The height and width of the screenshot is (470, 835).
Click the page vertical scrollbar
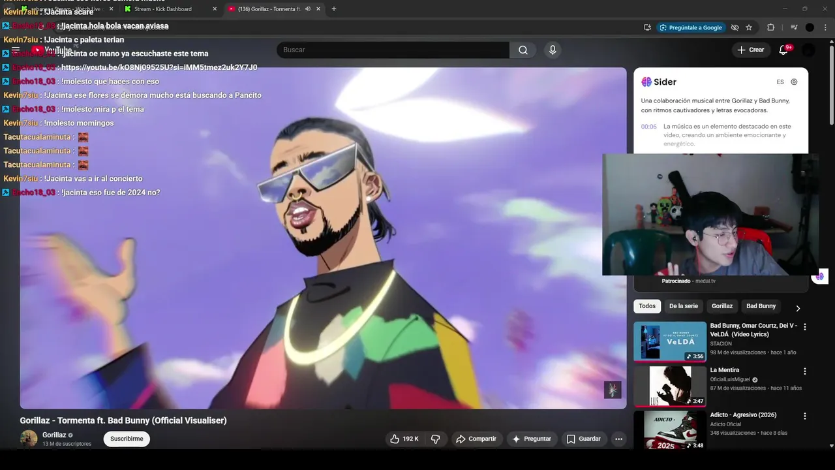pyautogui.click(x=830, y=85)
